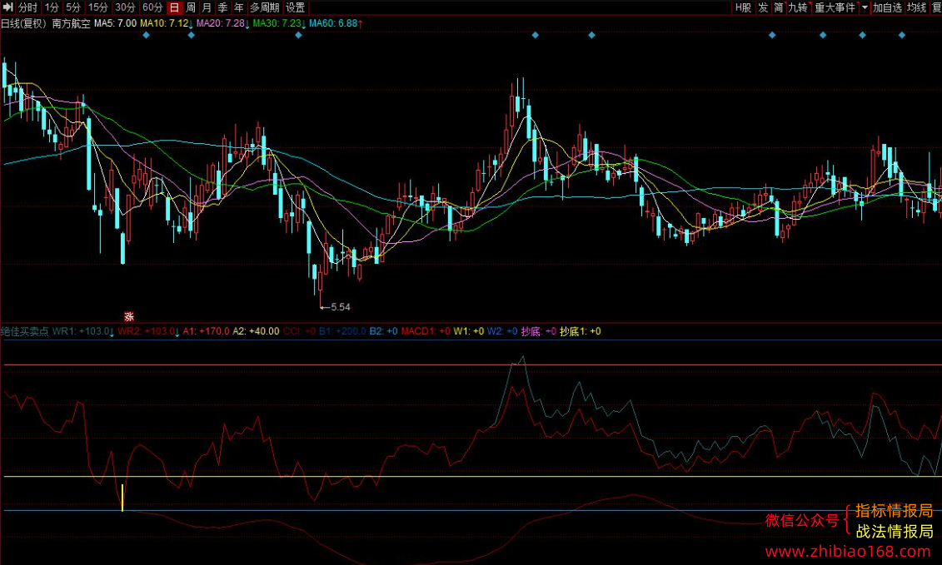Screen dimensions: 942x565
Task: Switch to the 分时 intraday view
Action: [27, 7]
